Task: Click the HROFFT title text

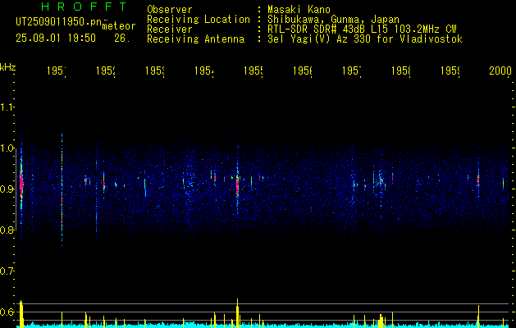Action: pos(84,7)
